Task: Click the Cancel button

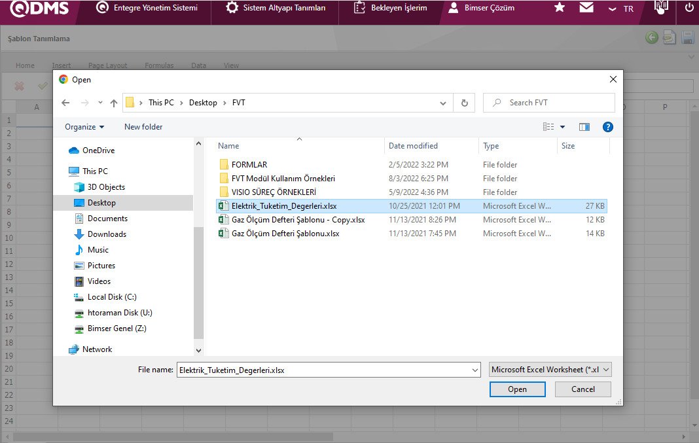Action: (x=582, y=389)
